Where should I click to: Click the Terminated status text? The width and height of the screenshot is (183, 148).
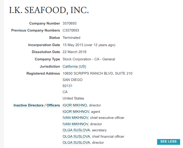point(71,38)
